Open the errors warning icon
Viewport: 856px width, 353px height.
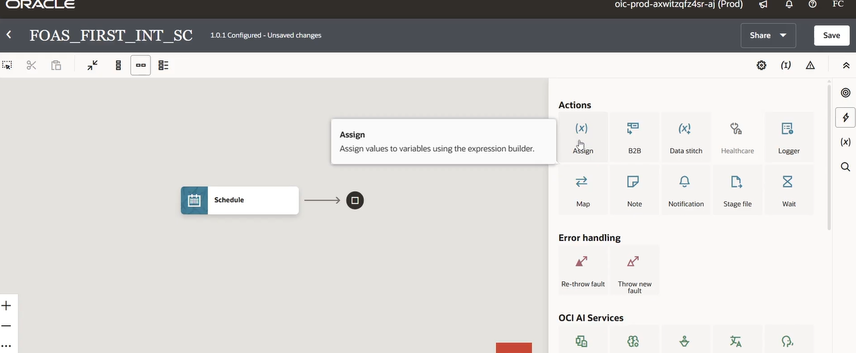(810, 65)
